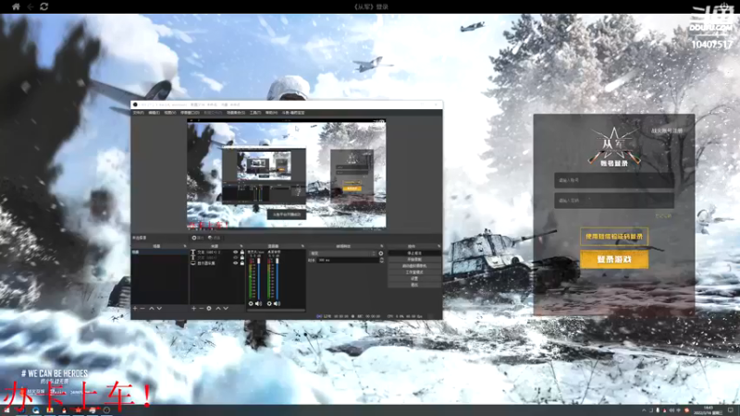740x416 pixels.
Task: Show hidden icons in the system tray
Action: [x=644, y=410]
